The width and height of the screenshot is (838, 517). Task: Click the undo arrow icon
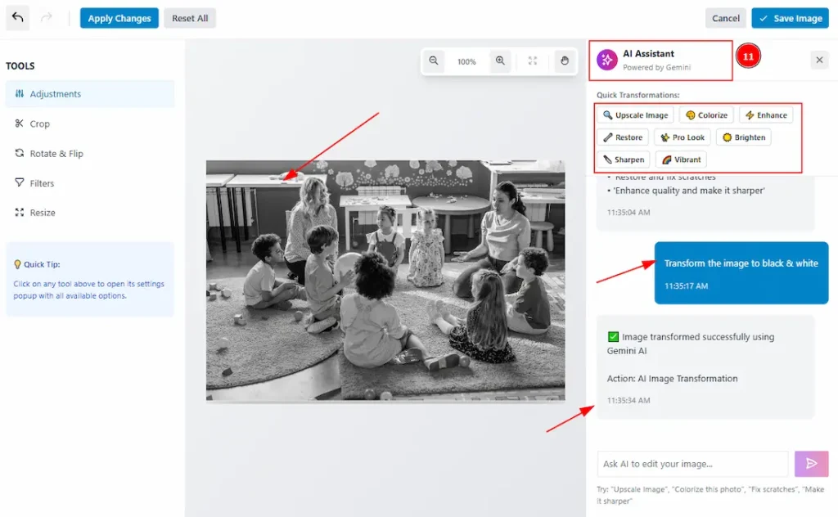click(18, 18)
